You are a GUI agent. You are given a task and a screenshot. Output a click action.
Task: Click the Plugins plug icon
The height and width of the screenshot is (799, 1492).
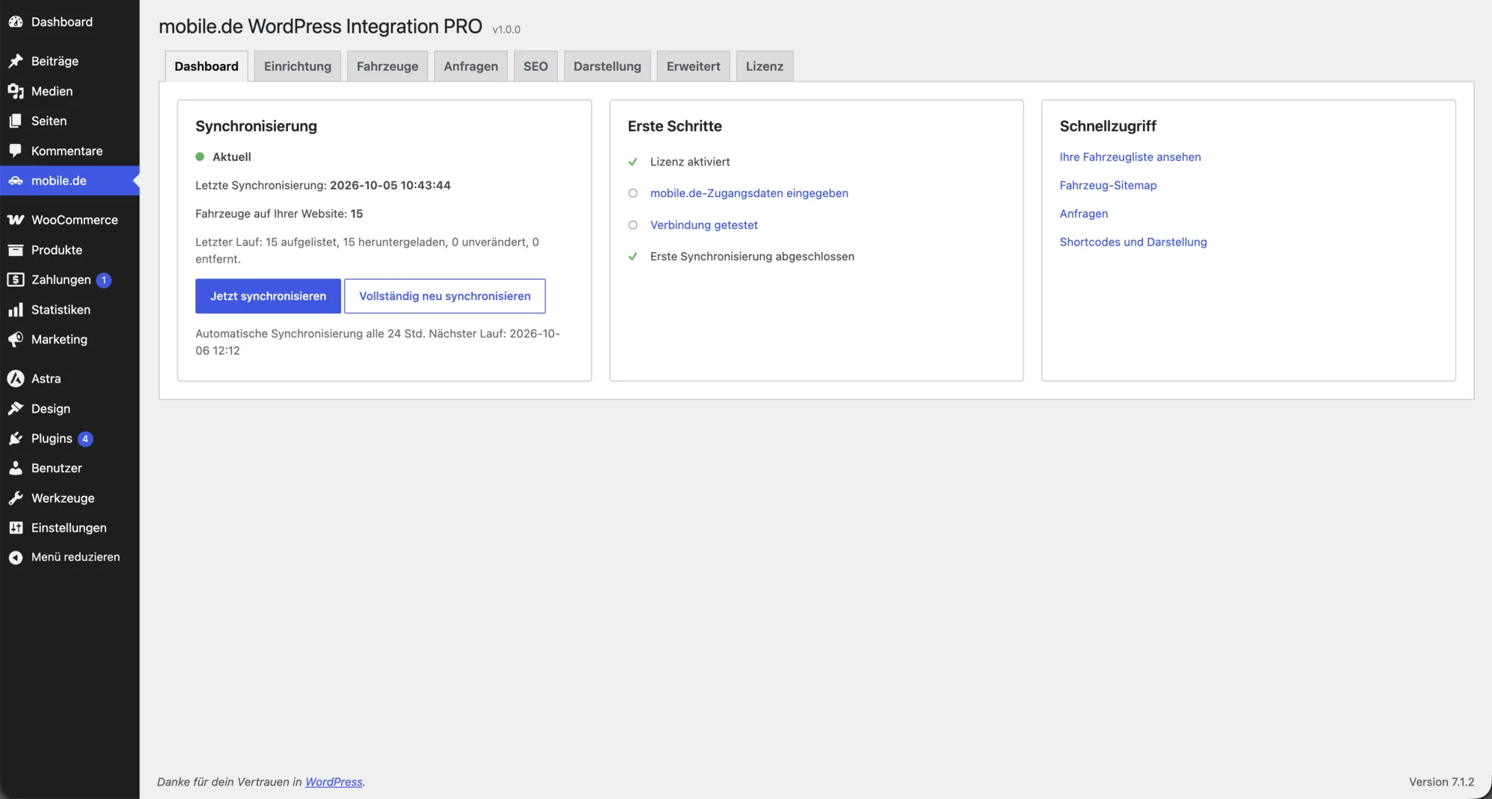16,439
